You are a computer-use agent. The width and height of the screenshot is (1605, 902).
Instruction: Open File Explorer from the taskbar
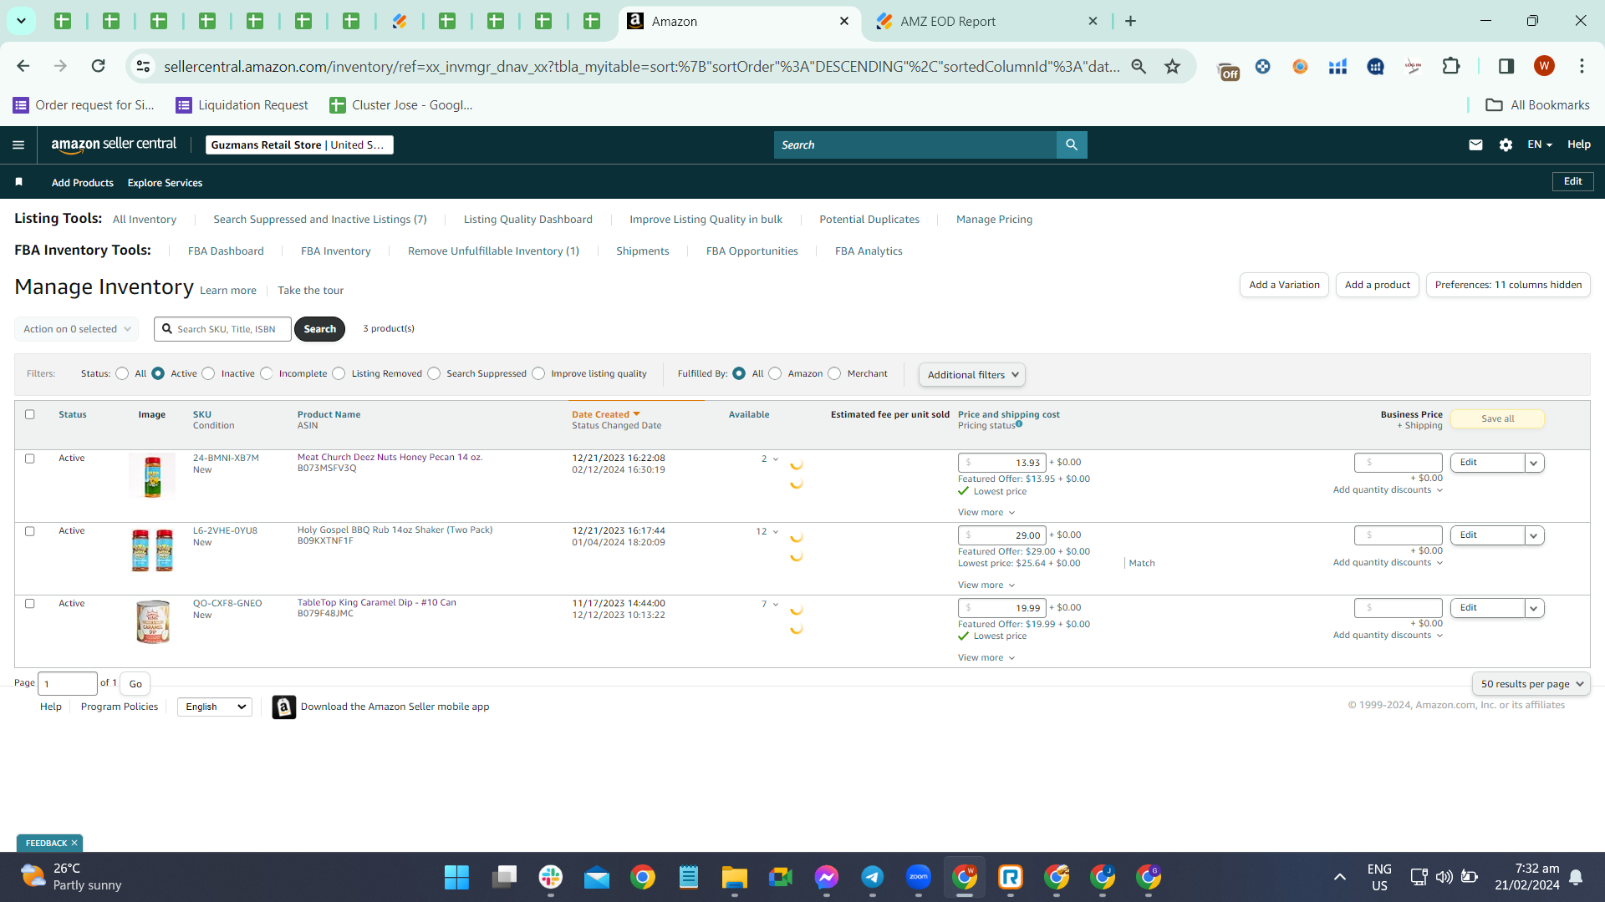coord(735,877)
